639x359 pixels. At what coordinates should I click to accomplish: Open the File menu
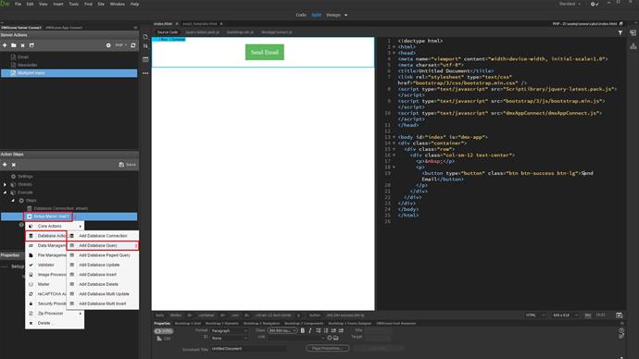pos(18,4)
